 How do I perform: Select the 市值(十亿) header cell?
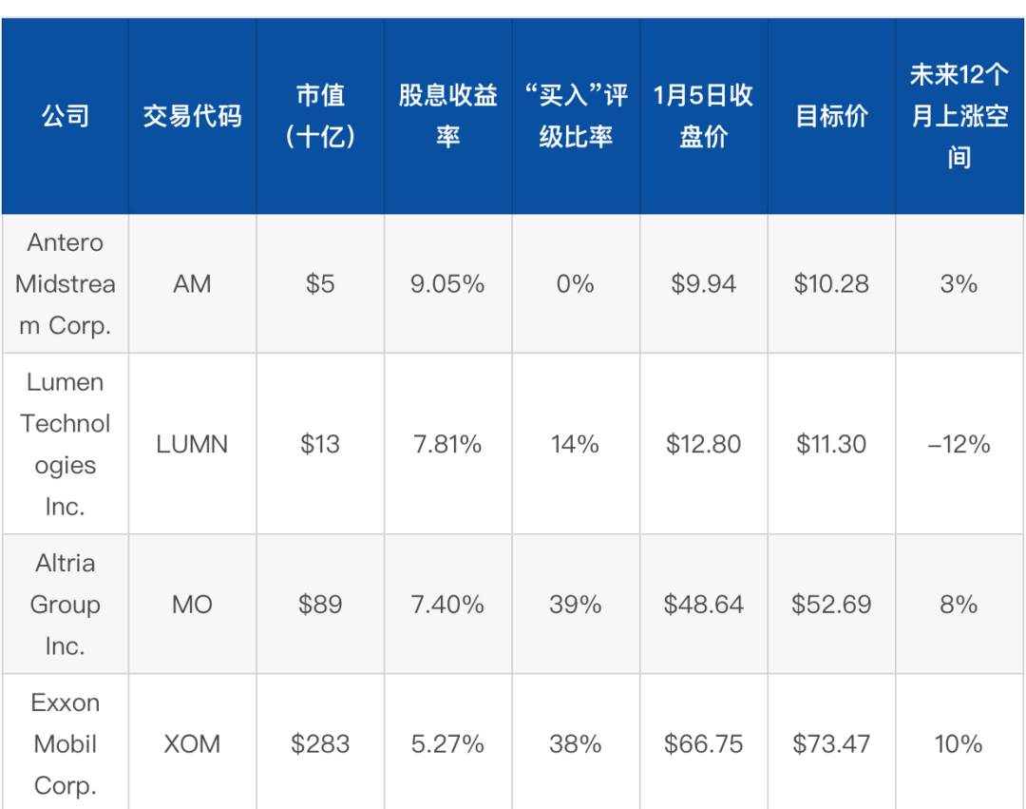click(x=320, y=116)
